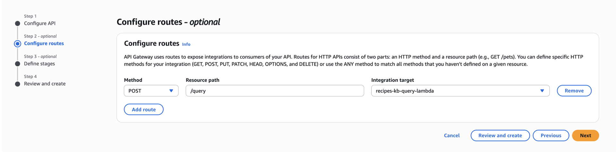The width and height of the screenshot is (616, 152).
Task: Add another route
Action: [143, 109]
